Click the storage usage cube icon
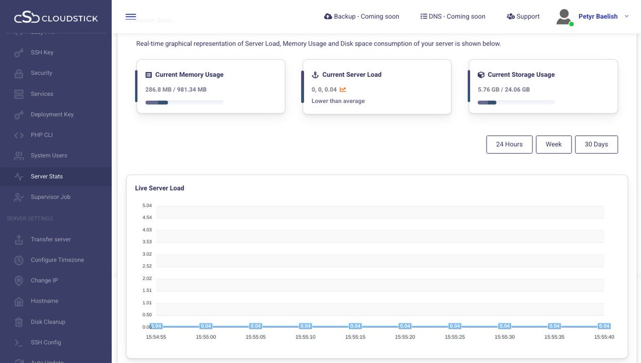This screenshot has width=641, height=363. pos(481,75)
